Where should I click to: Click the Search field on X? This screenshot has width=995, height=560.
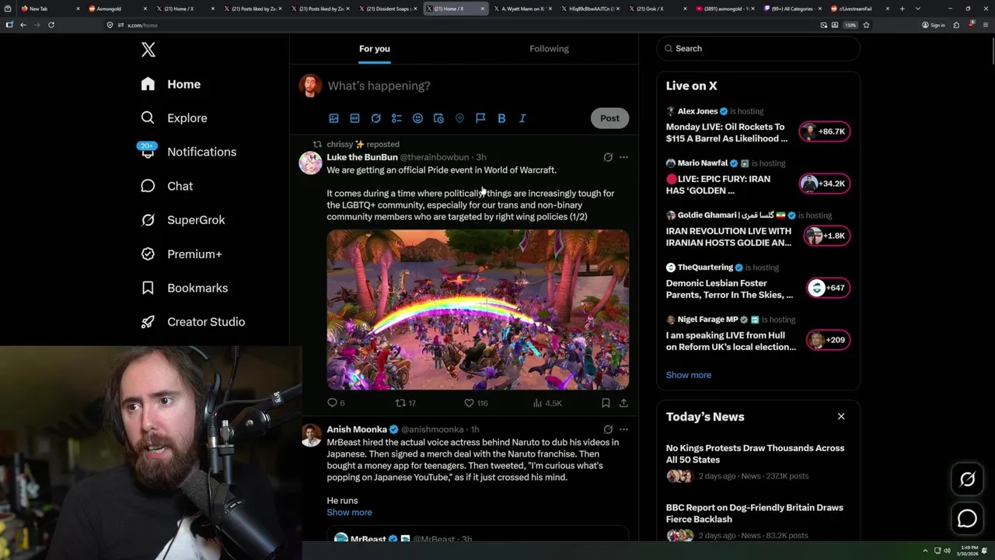[x=758, y=48]
